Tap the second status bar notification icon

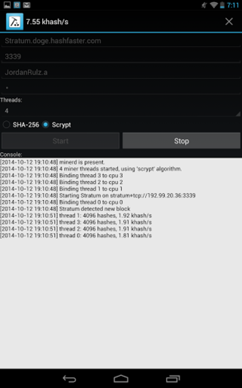17,5
